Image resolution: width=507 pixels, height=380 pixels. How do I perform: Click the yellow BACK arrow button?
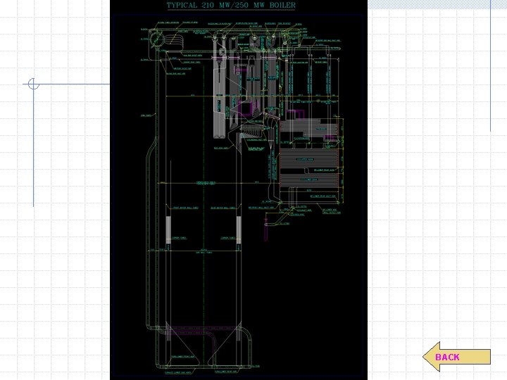(x=456, y=357)
